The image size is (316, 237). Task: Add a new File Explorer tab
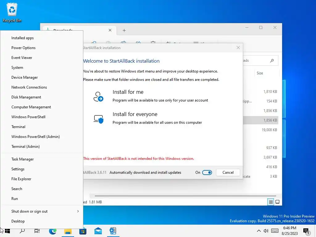(124, 31)
